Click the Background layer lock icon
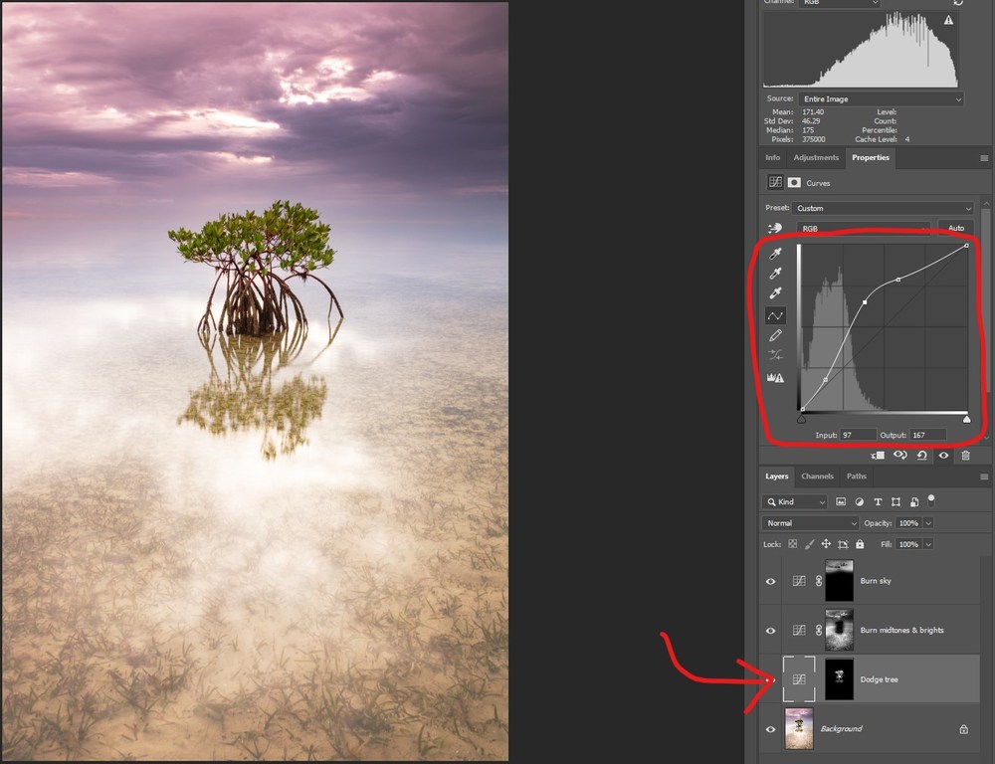Screen dimensions: 995x764 963,729
